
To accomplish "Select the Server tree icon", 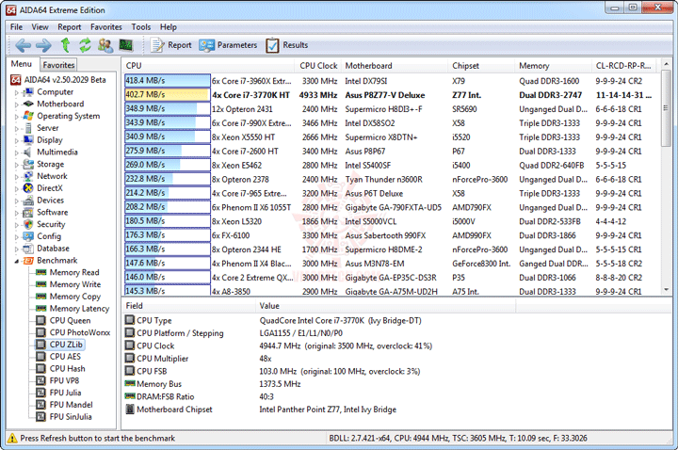I will 28,128.
